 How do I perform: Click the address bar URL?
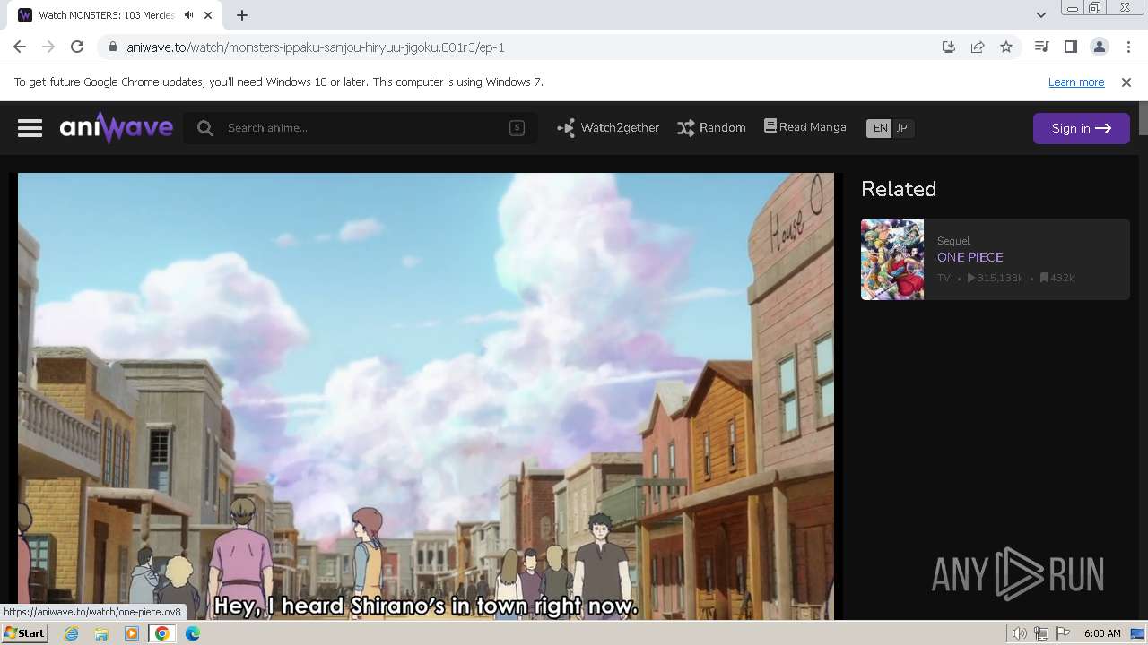pyautogui.click(x=316, y=47)
